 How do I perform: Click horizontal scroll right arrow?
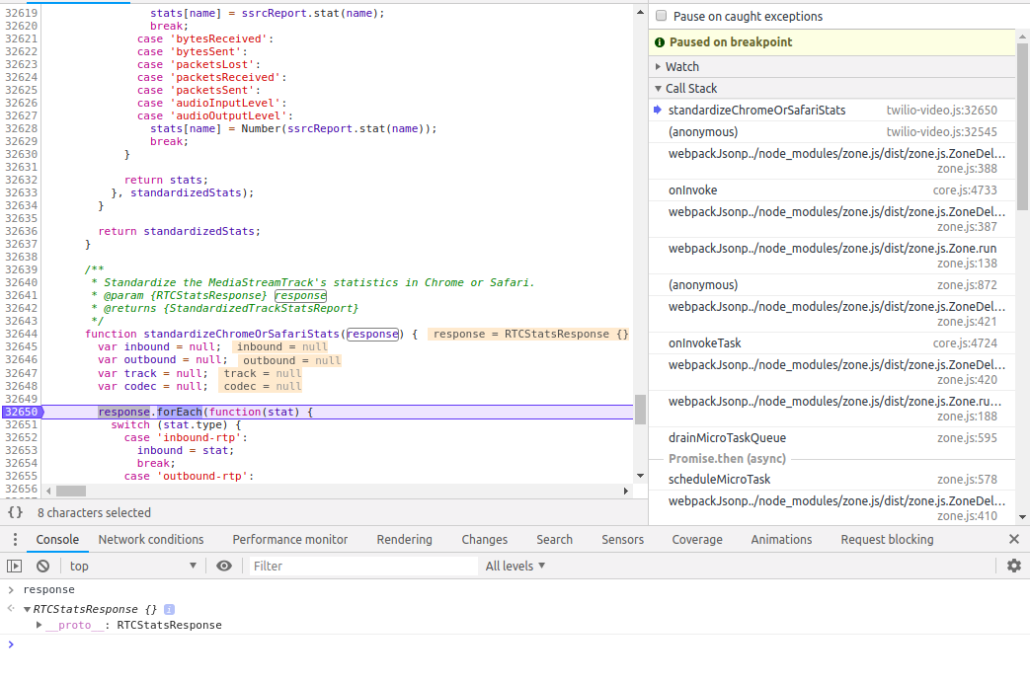626,491
